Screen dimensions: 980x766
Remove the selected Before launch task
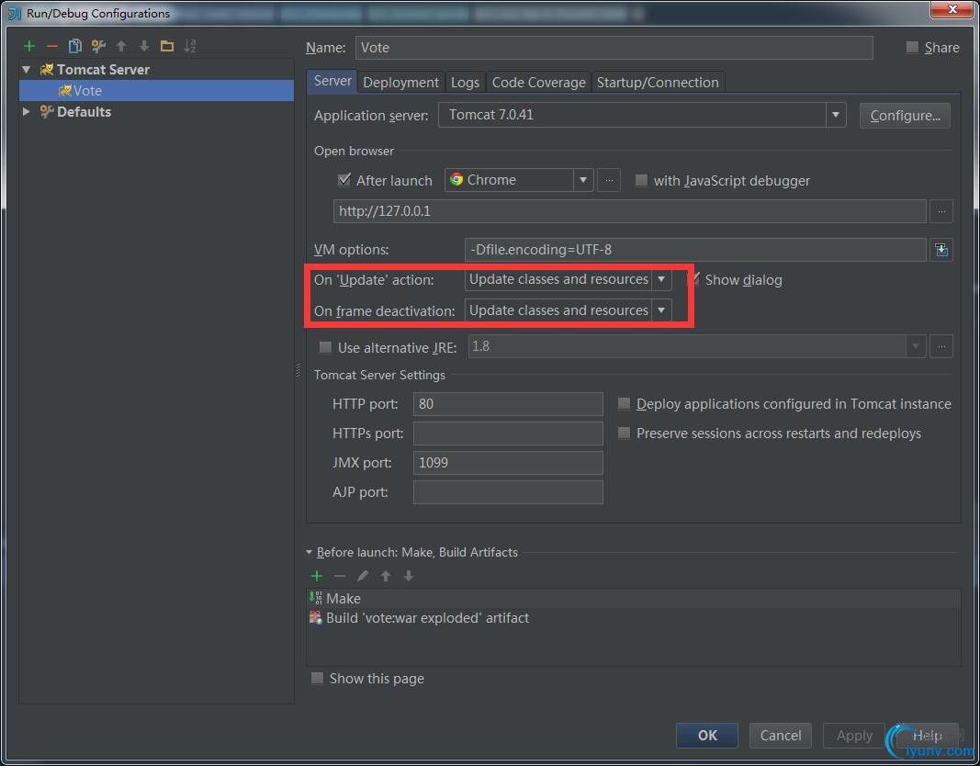[340, 576]
